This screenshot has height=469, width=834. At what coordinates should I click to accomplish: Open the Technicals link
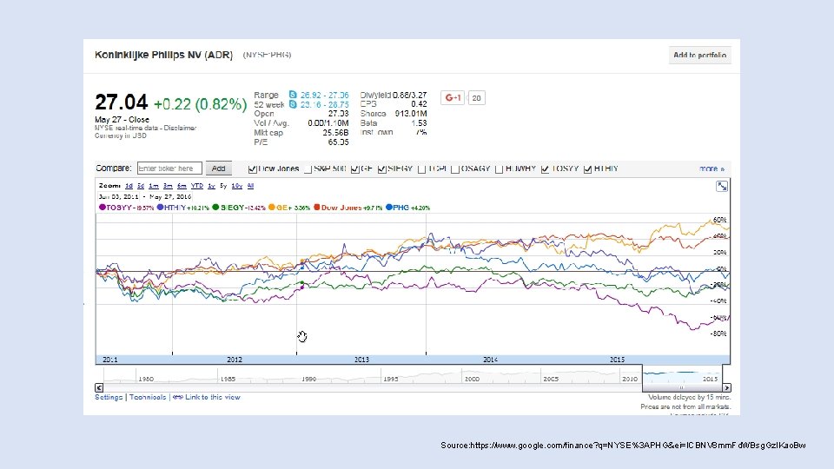pyautogui.click(x=148, y=397)
